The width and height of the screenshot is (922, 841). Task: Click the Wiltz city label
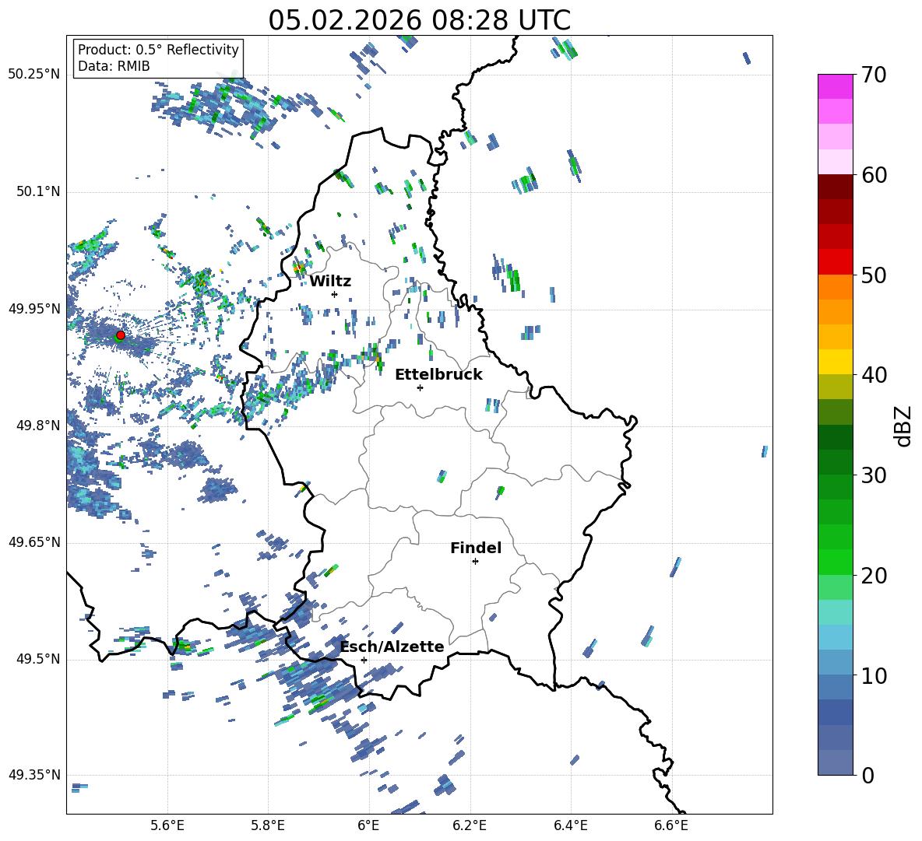pos(330,281)
